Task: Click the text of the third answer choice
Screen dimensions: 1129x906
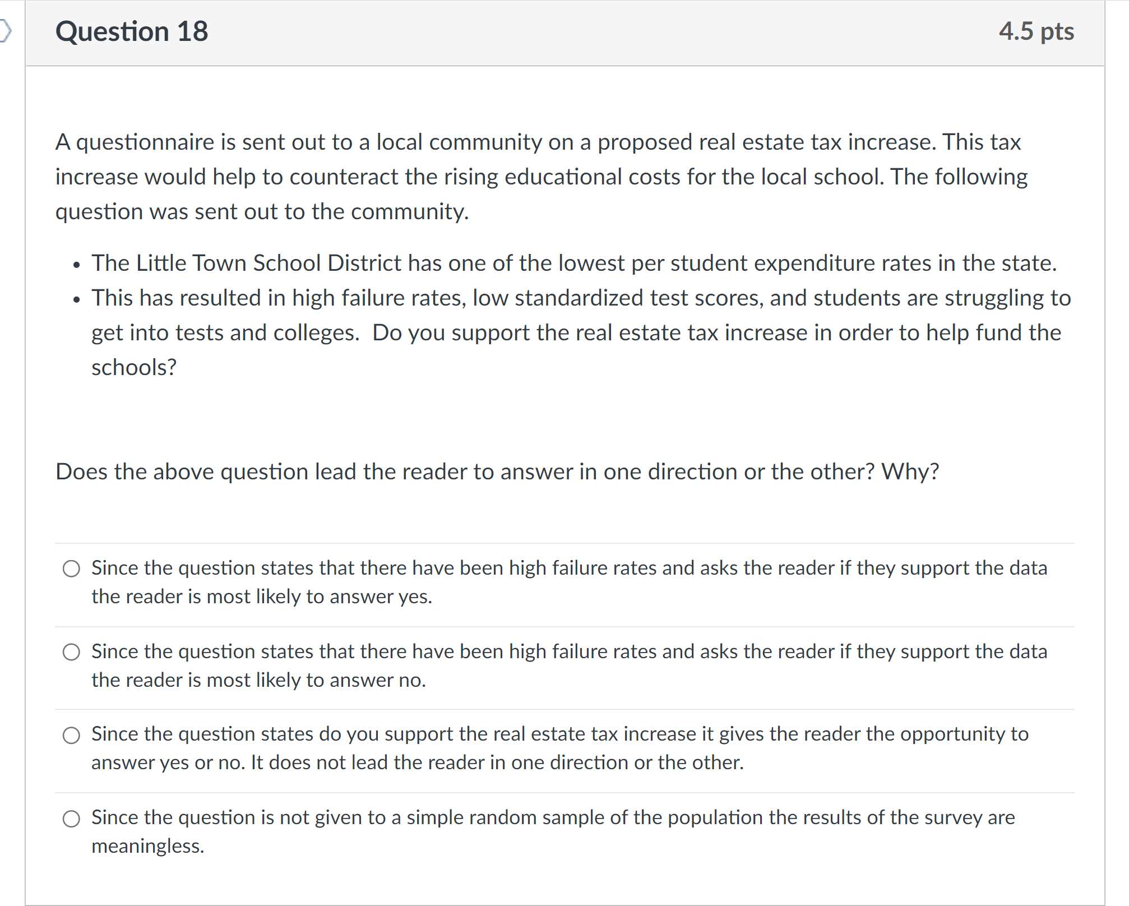Action: click(559, 748)
